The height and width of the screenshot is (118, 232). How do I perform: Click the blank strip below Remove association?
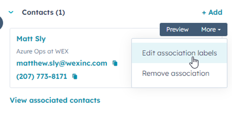click(x=179, y=85)
